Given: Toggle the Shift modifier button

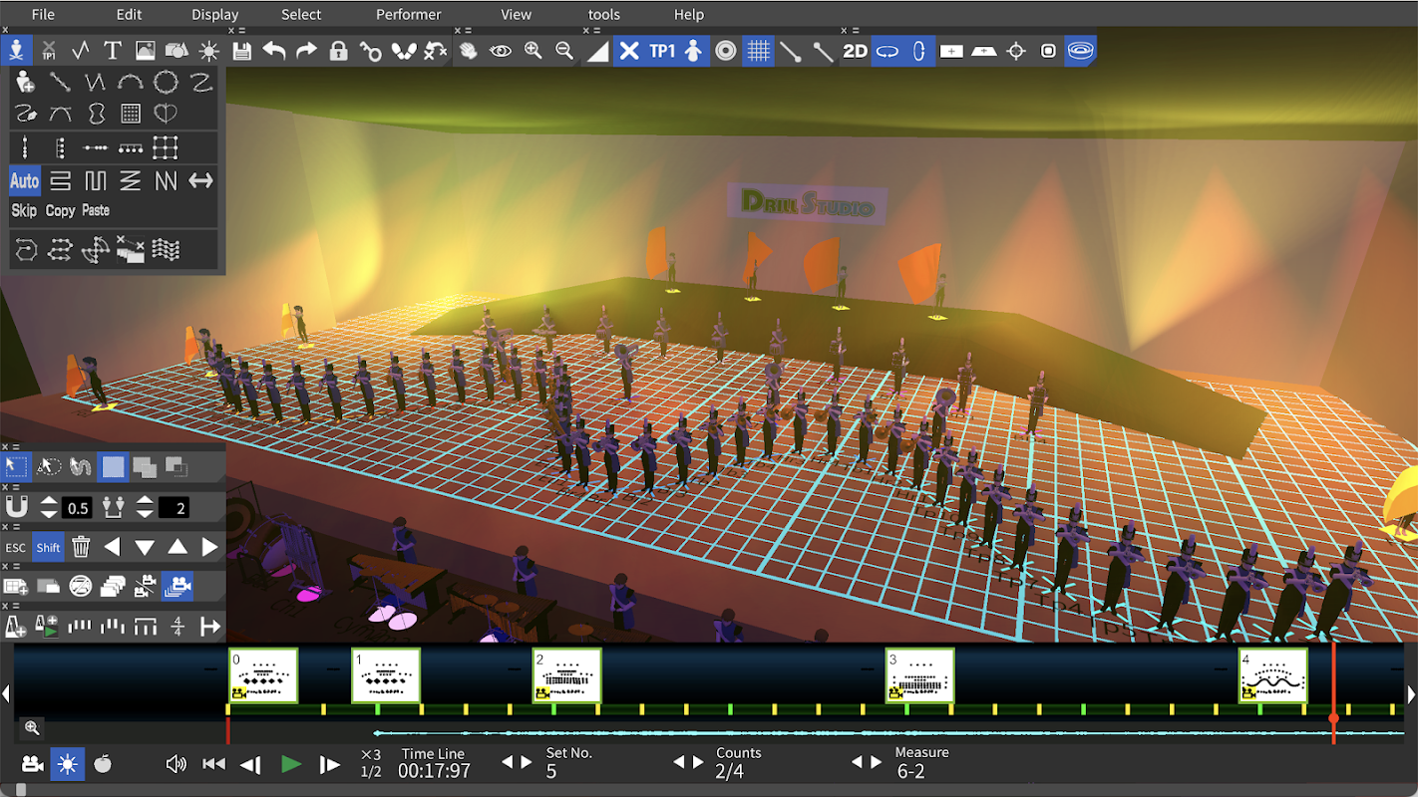Looking at the screenshot, I should (48, 547).
